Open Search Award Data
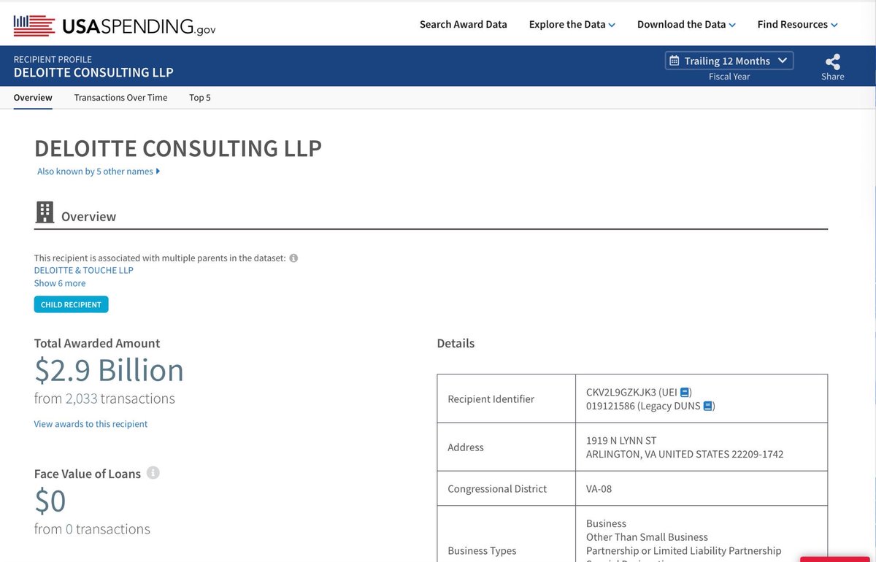 463,24
